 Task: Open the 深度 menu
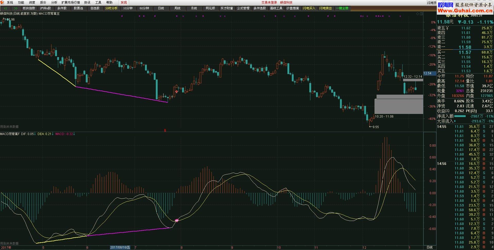[x=32, y=2]
